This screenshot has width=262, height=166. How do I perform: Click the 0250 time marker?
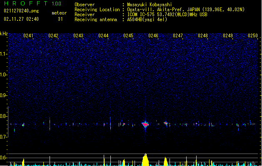point(253,36)
